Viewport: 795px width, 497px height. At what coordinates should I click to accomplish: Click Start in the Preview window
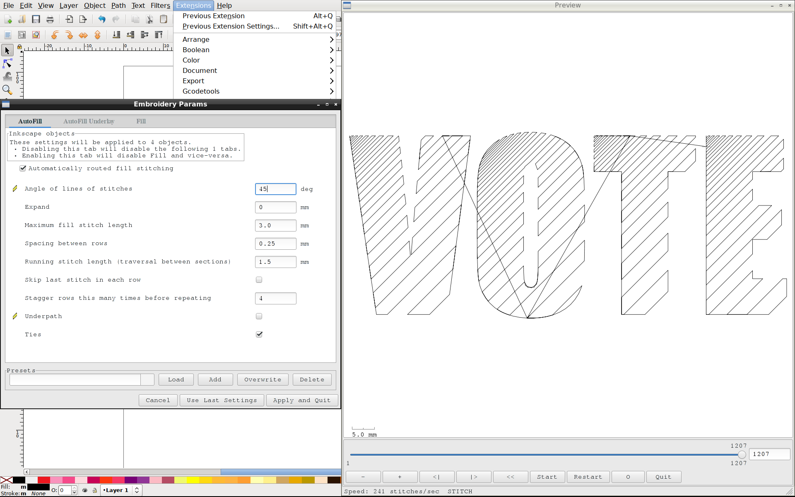point(547,477)
